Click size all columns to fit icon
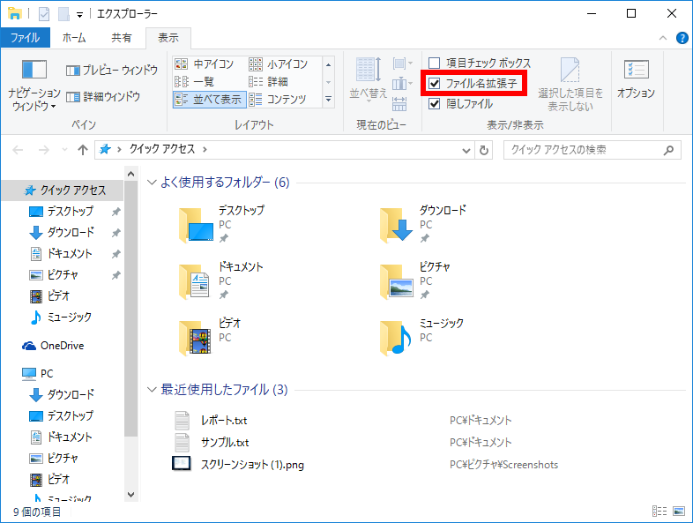Image resolution: width=693 pixels, height=523 pixels. [399, 103]
